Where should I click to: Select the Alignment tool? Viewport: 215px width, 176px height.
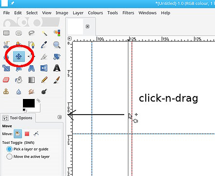(31, 57)
